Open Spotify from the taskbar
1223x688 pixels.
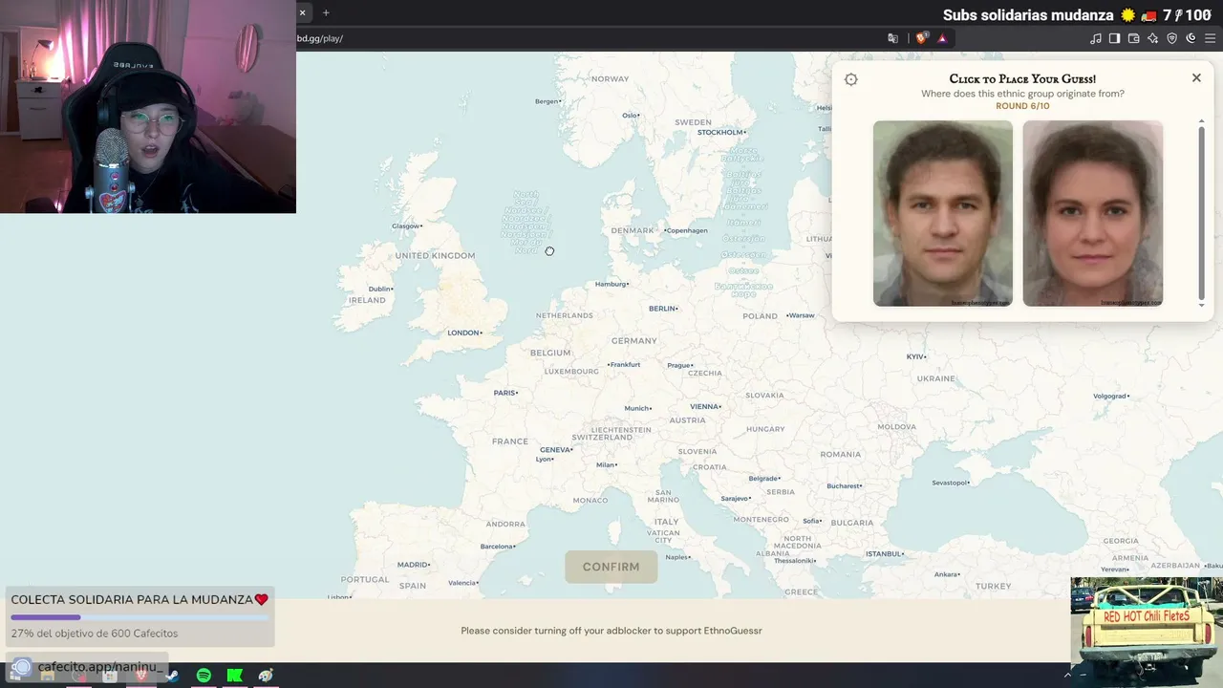point(204,676)
